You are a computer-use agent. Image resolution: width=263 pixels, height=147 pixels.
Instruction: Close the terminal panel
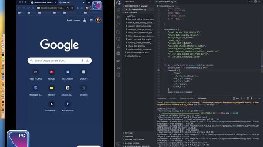[x=259, y=98]
